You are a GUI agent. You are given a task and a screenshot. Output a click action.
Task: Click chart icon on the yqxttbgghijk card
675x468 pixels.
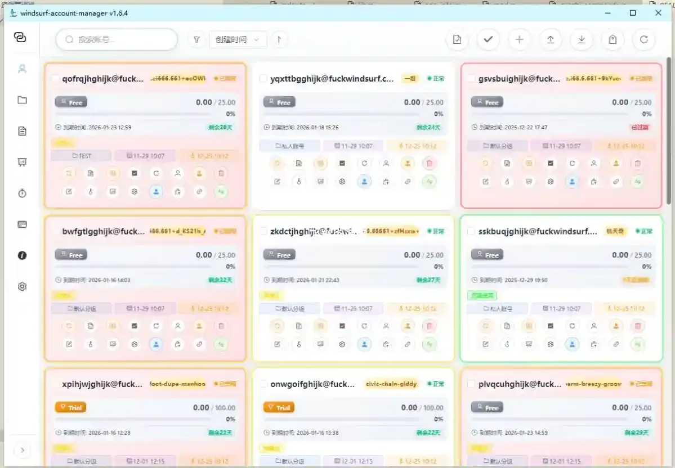pos(342,164)
